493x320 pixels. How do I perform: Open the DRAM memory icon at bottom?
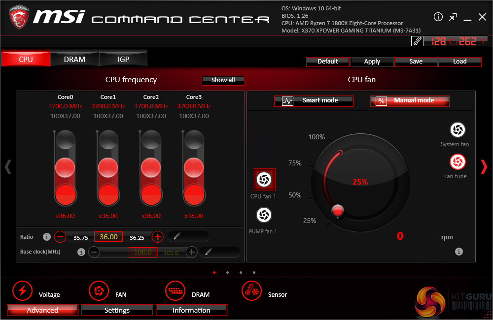(175, 290)
